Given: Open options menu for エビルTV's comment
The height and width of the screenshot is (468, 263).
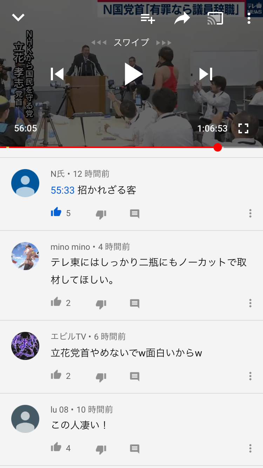Looking at the screenshot, I should (x=250, y=376).
